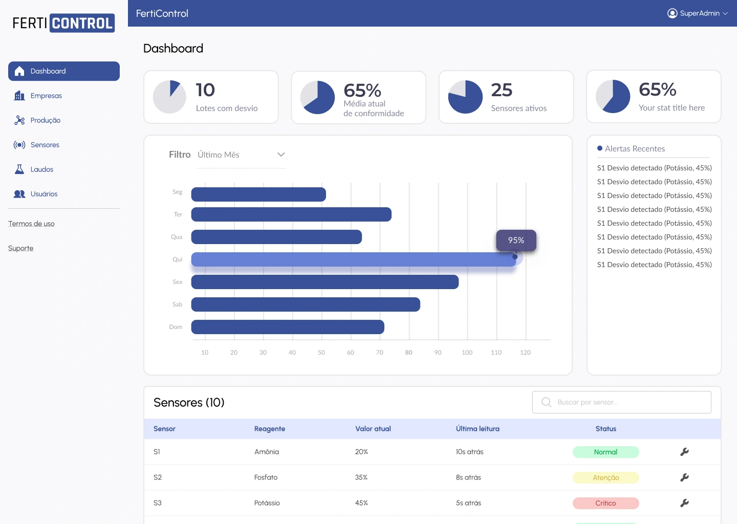
Task: Click the Produção nodes icon in sidebar
Action: [x=19, y=120]
